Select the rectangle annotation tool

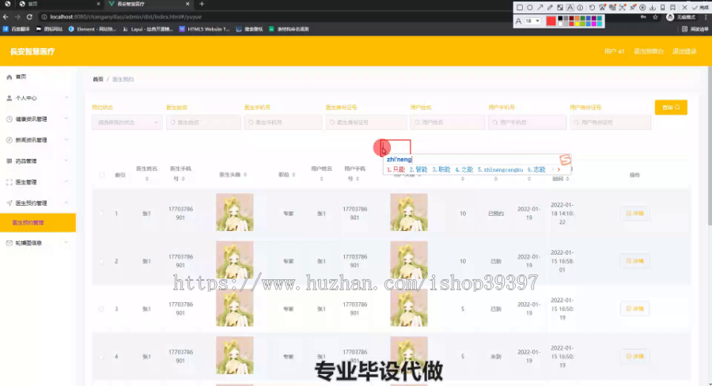pyautogui.click(x=520, y=8)
